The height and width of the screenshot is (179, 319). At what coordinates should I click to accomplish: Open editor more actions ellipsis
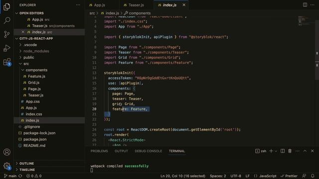pyautogui.click(x=313, y=4)
